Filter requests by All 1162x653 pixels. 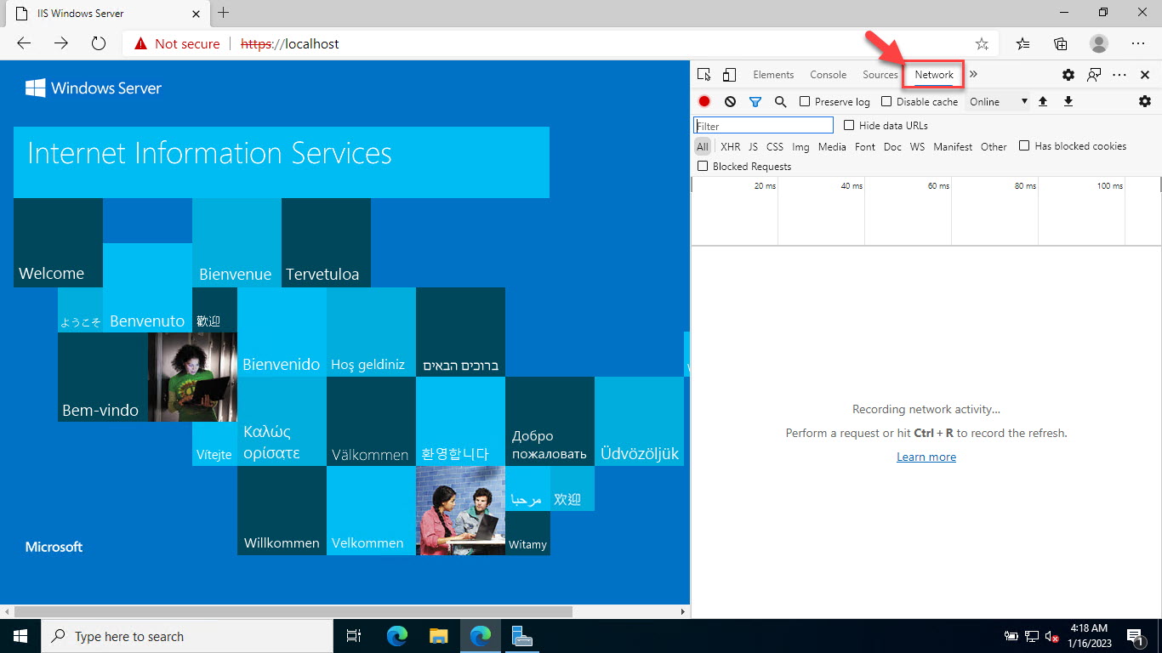702,146
